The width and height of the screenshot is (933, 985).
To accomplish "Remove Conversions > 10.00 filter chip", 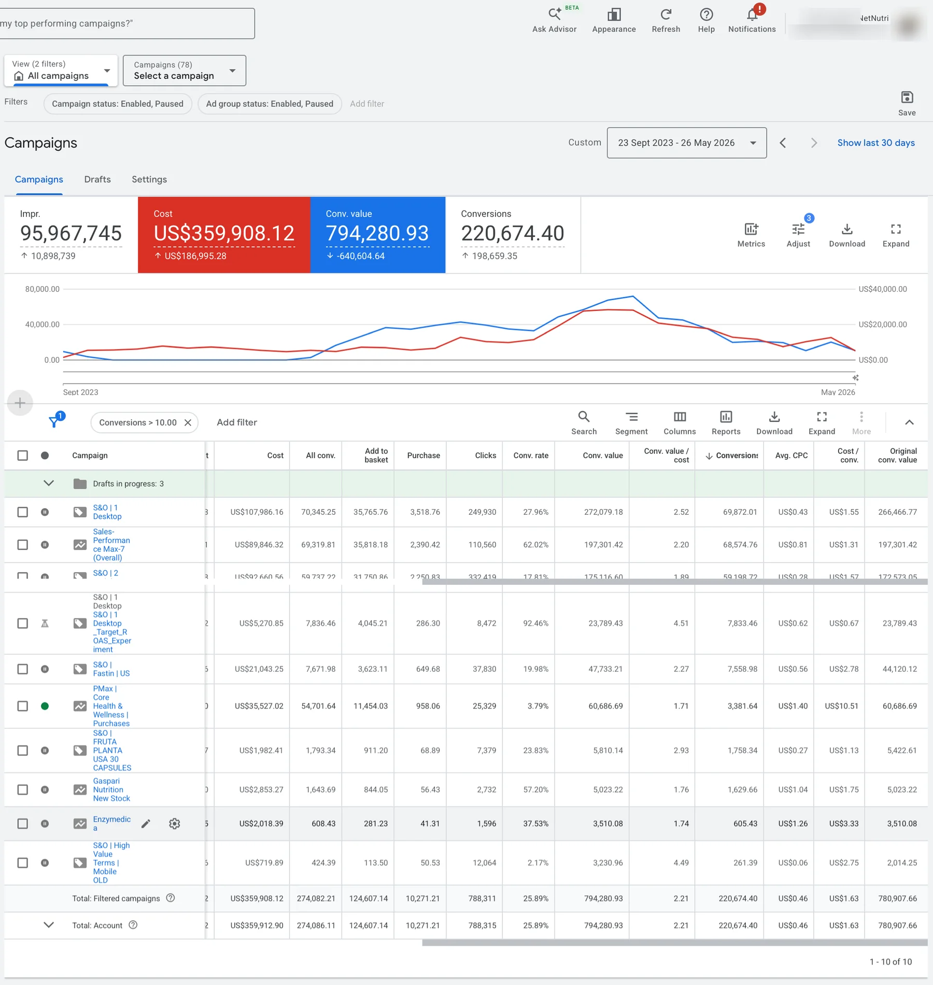I will [188, 423].
